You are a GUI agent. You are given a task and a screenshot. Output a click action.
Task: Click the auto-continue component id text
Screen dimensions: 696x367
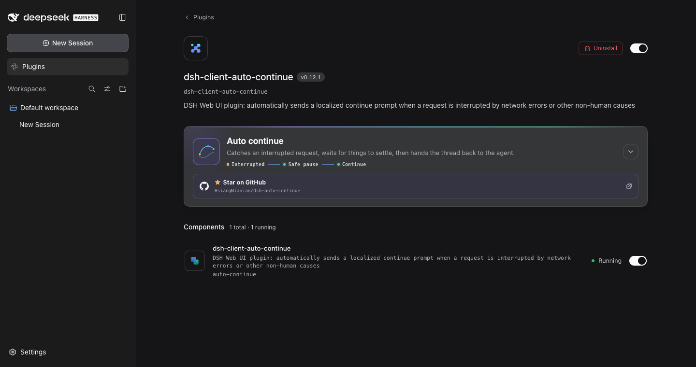pyautogui.click(x=234, y=274)
